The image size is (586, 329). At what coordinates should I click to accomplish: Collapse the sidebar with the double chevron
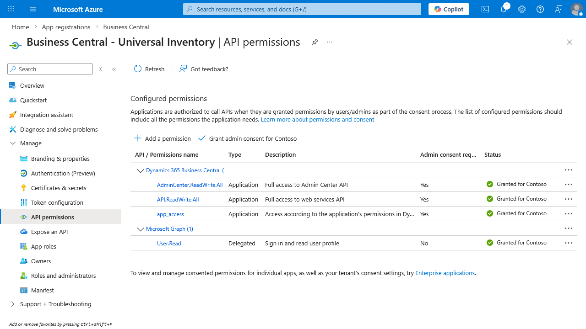pyautogui.click(x=114, y=69)
